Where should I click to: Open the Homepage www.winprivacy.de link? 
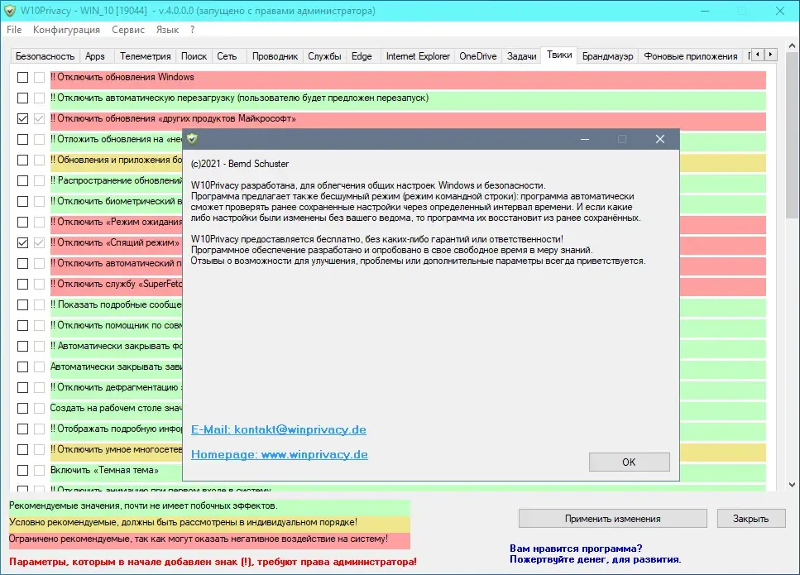pyautogui.click(x=279, y=454)
